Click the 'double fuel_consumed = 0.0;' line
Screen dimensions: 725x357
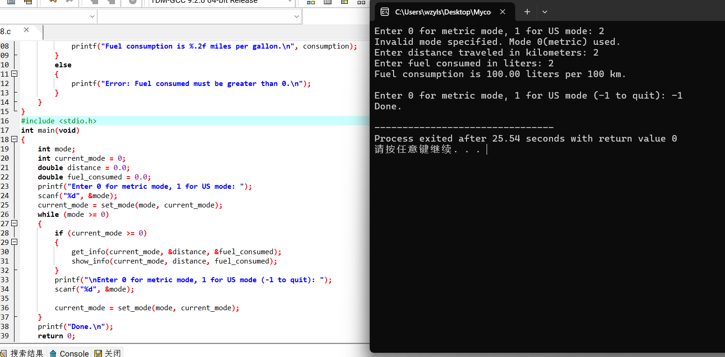click(x=94, y=177)
